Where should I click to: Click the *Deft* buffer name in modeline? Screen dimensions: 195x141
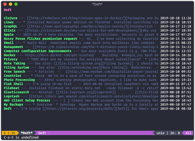(27, 133)
